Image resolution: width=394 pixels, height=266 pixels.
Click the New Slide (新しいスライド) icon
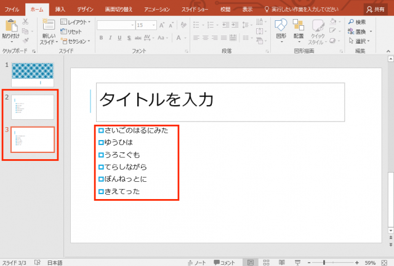click(x=49, y=26)
